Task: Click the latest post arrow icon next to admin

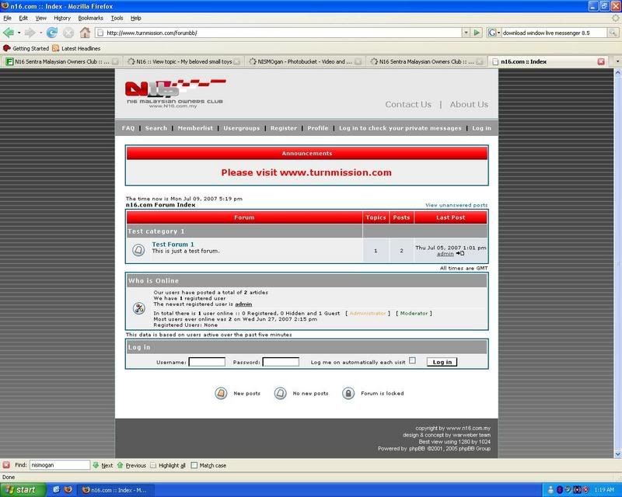Action: click(x=460, y=253)
